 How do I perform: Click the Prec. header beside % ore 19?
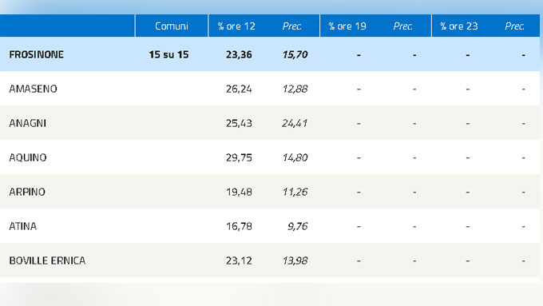[x=402, y=26]
